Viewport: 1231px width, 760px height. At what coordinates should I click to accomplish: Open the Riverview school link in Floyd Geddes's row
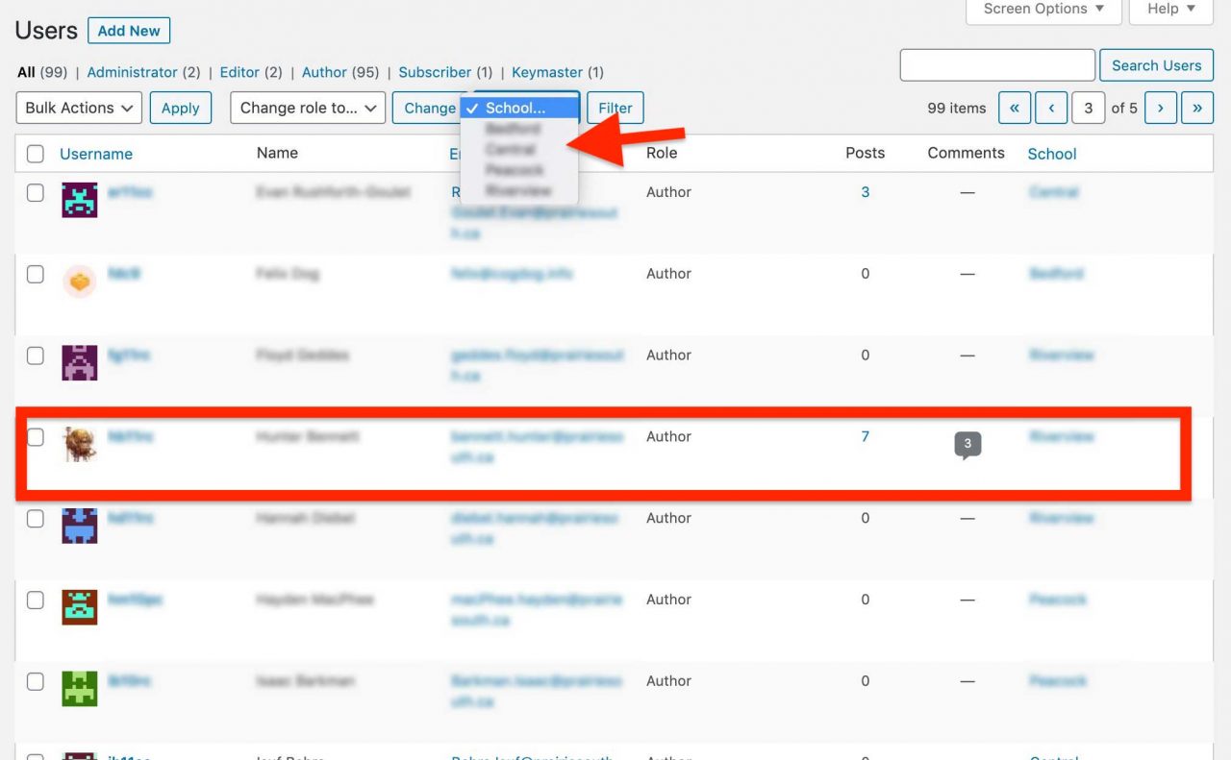pos(1061,355)
